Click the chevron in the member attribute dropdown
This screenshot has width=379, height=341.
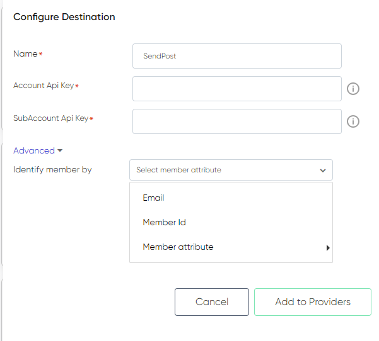323,170
